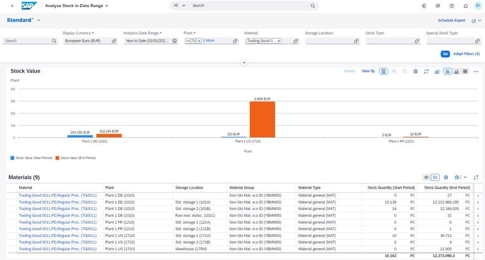Open the chart toolbar overflow menu
This screenshot has height=260, width=485.
(x=476, y=71)
